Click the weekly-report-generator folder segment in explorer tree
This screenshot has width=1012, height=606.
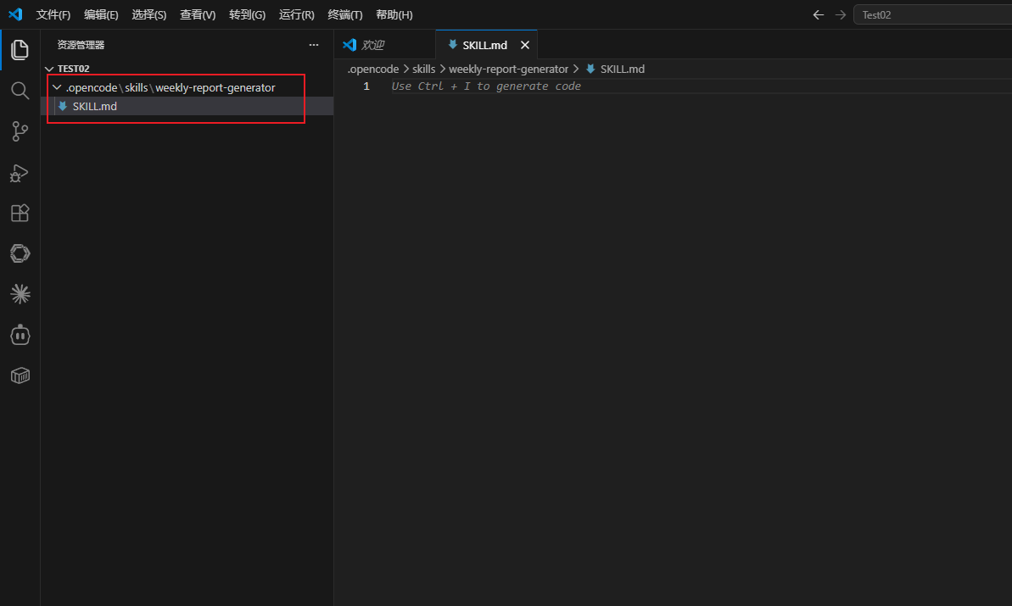click(215, 87)
